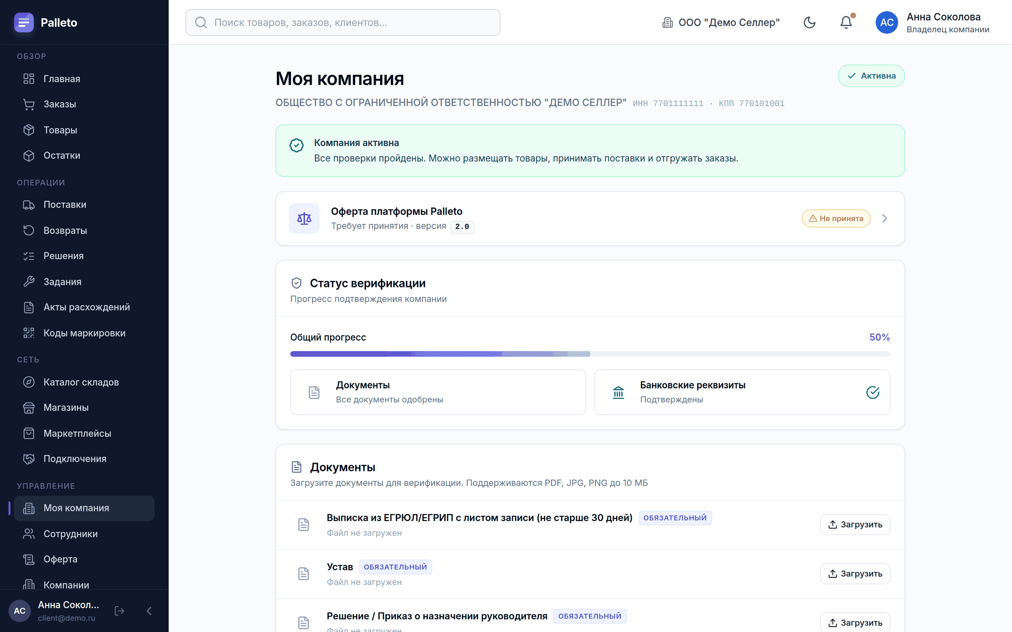Viewport: 1012px width, 632px height.
Task: Upload the Выписка из ЕГРЮЛ/ЕГРИП document
Action: point(855,524)
